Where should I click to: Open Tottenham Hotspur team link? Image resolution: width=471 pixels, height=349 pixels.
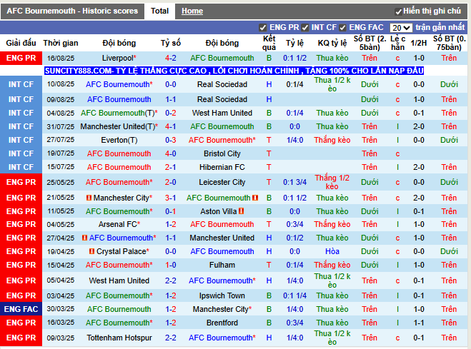click(119, 338)
